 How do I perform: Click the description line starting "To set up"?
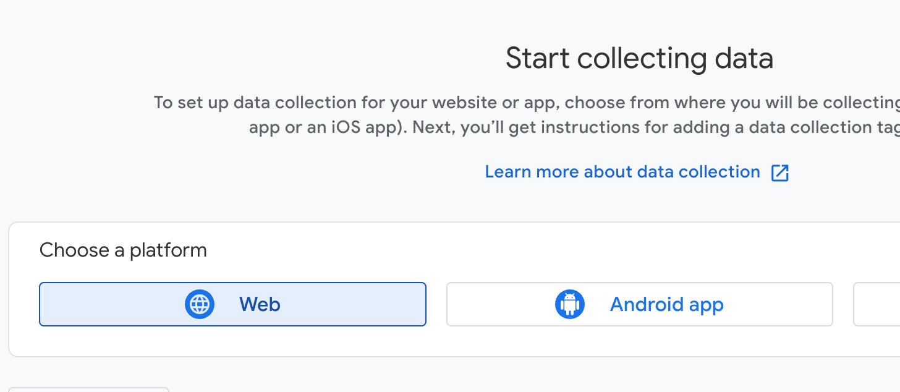pyautogui.click(x=527, y=102)
